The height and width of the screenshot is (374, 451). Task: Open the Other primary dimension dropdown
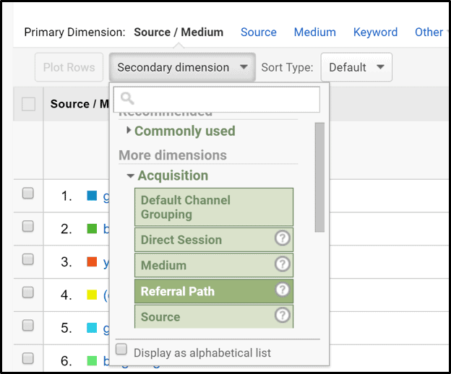pyautogui.click(x=431, y=32)
